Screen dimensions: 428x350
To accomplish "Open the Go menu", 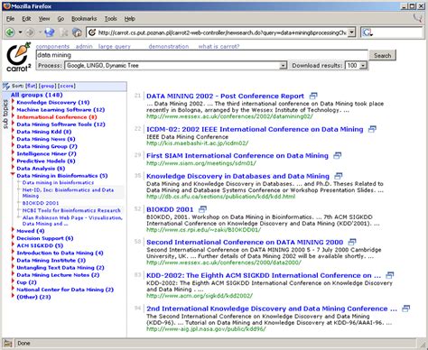I will 60,19.
